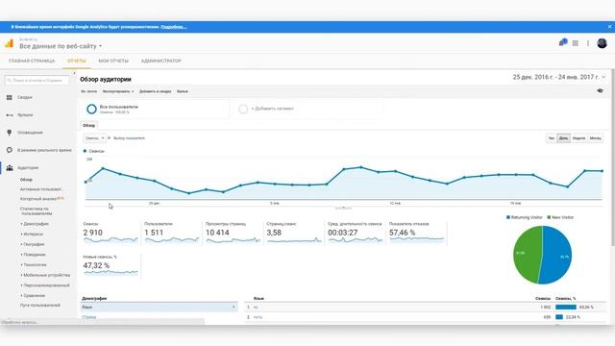Viewport: 615px width, 346px height.
Task: Expand the Технологии sidebar section
Action: (34, 265)
